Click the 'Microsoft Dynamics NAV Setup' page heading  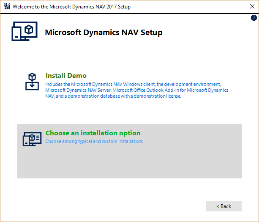coord(104,33)
